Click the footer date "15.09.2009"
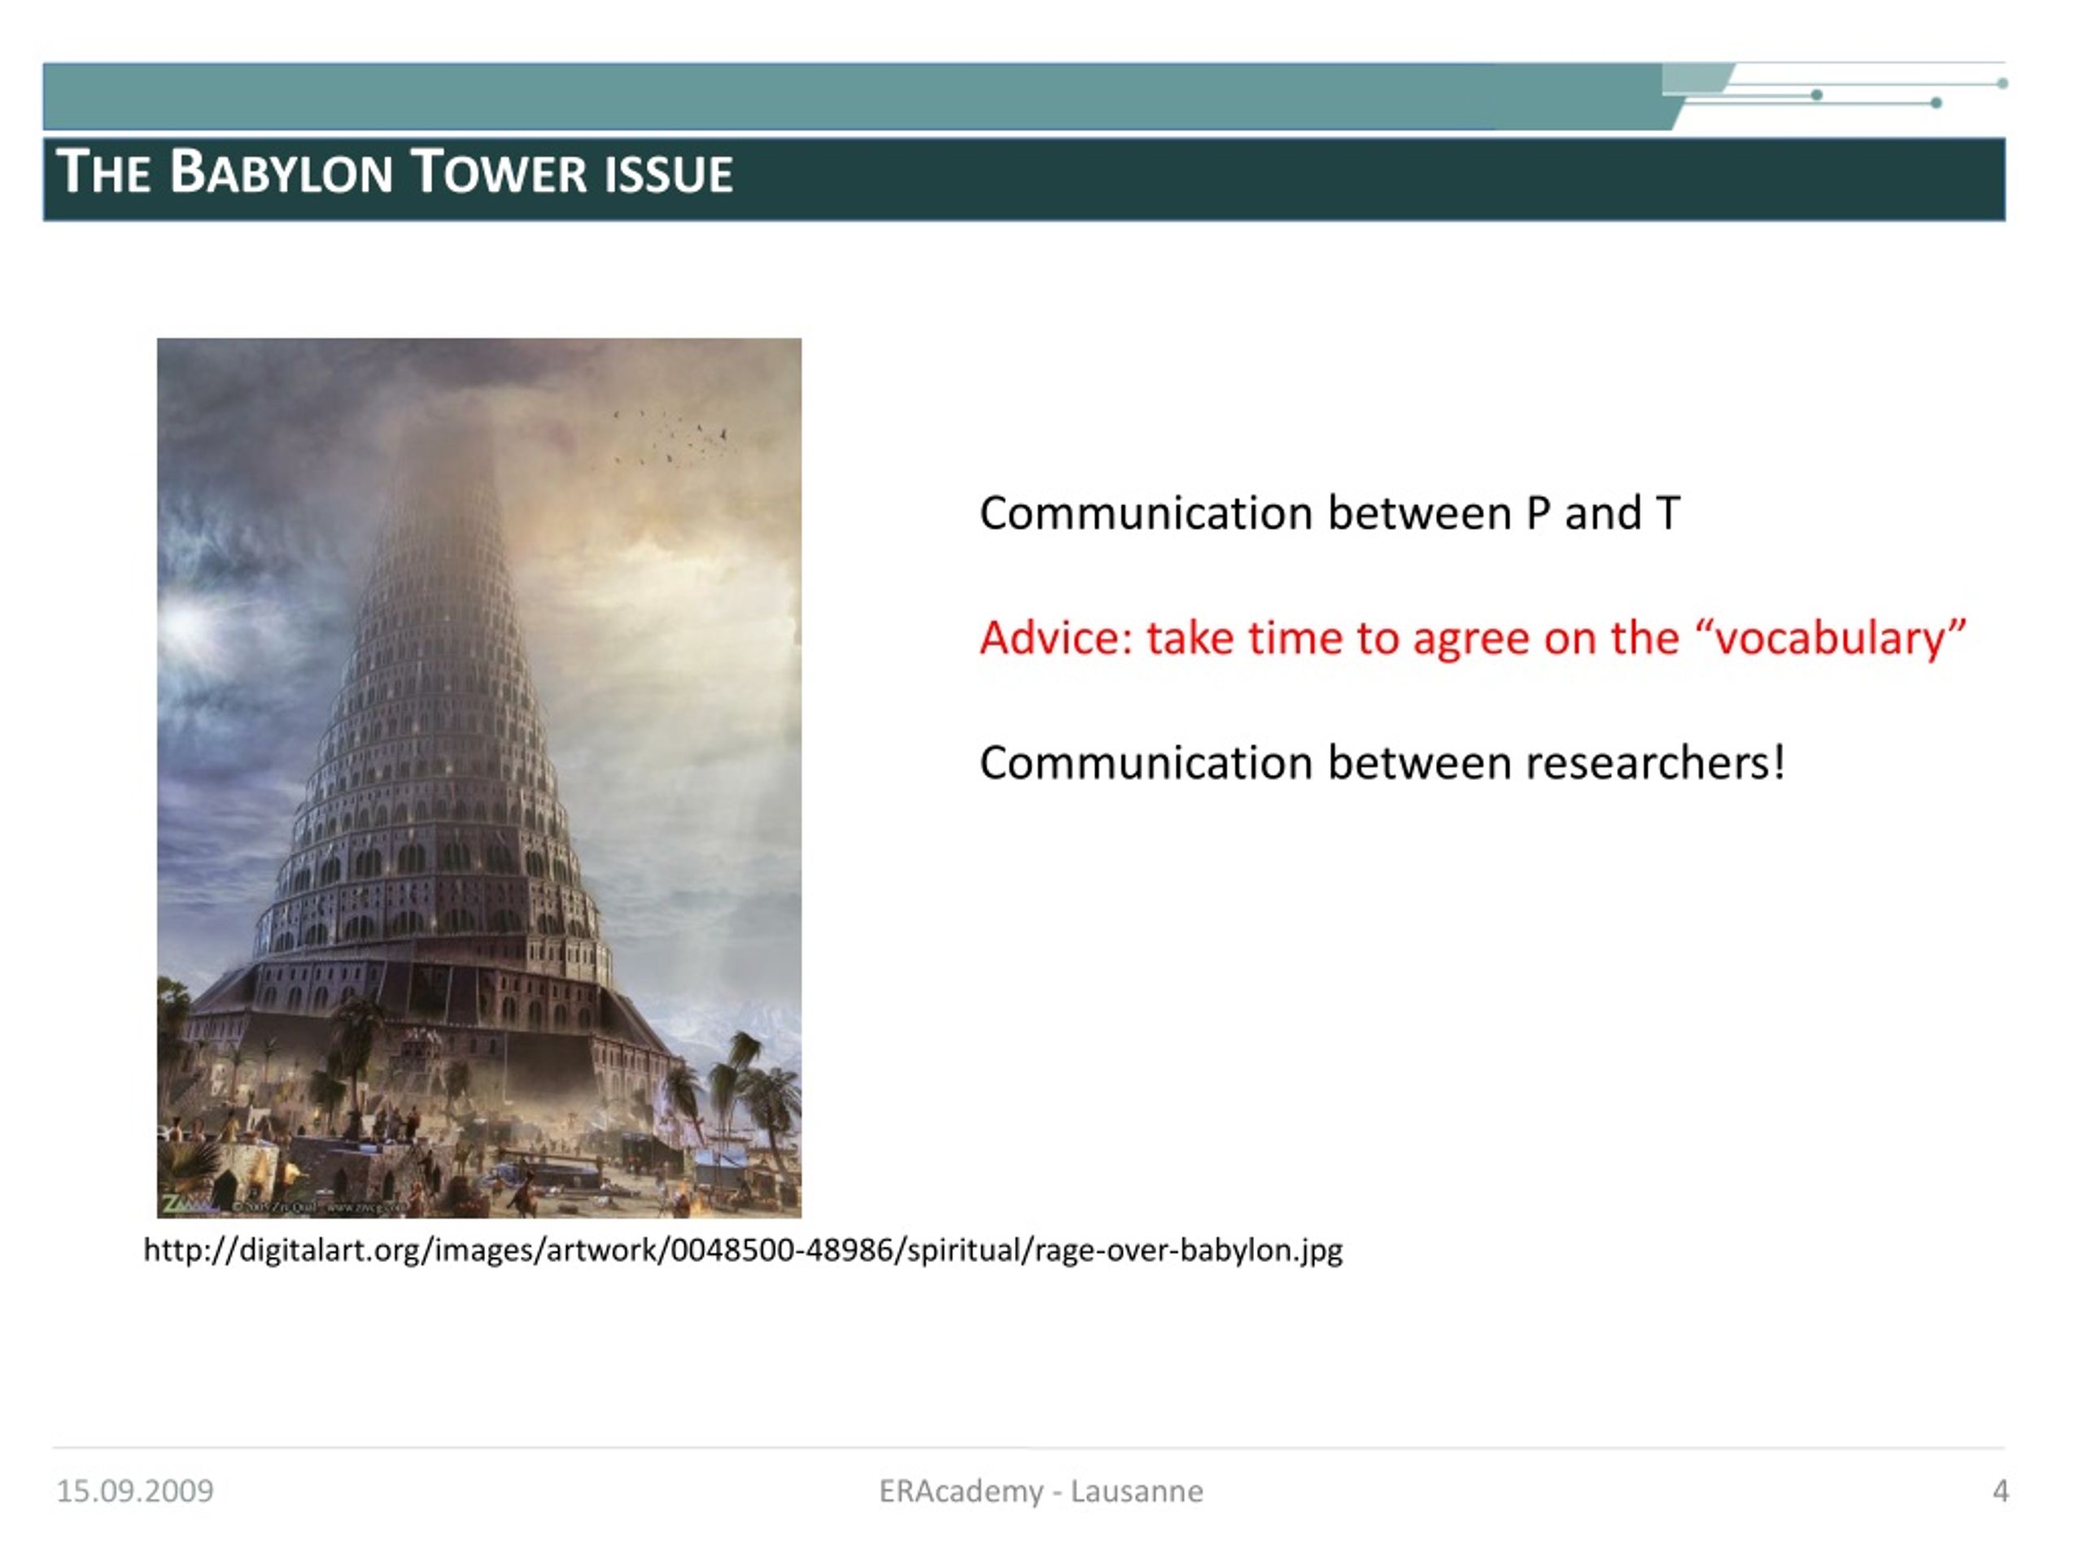The image size is (2083, 1562). click(136, 1491)
